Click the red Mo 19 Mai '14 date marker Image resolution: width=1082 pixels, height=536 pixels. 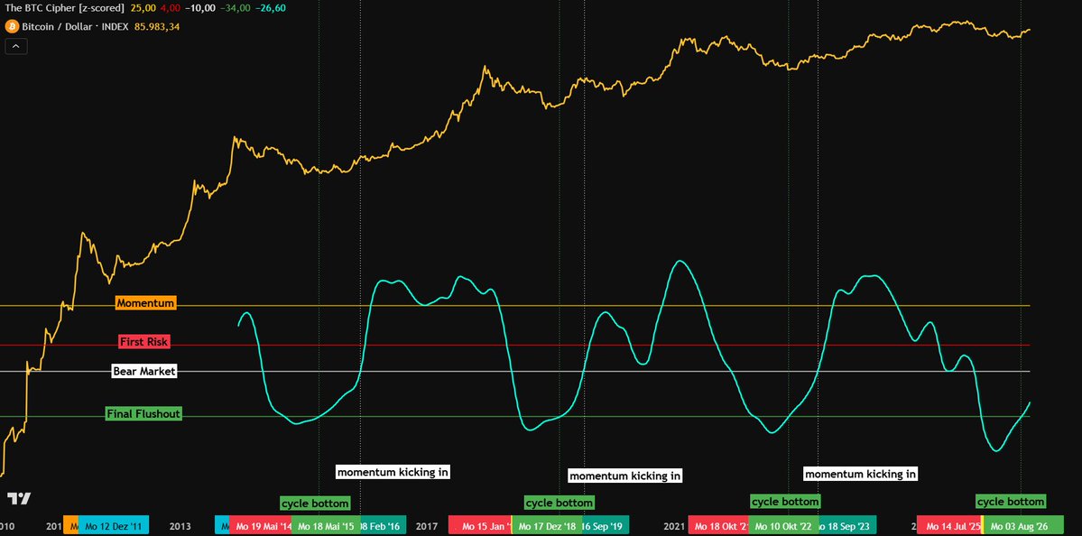pos(260,526)
